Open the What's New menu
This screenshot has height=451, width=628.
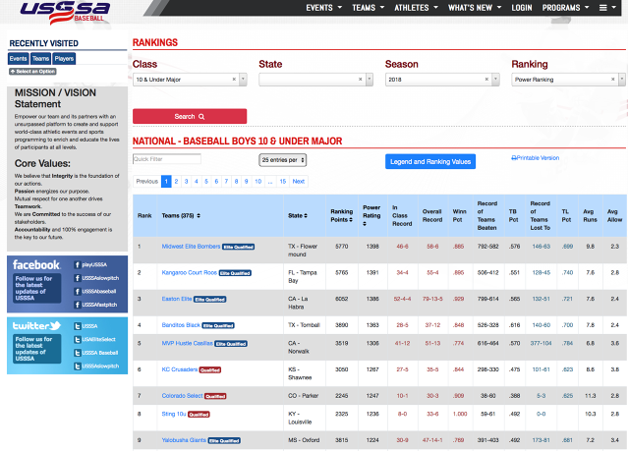[475, 8]
